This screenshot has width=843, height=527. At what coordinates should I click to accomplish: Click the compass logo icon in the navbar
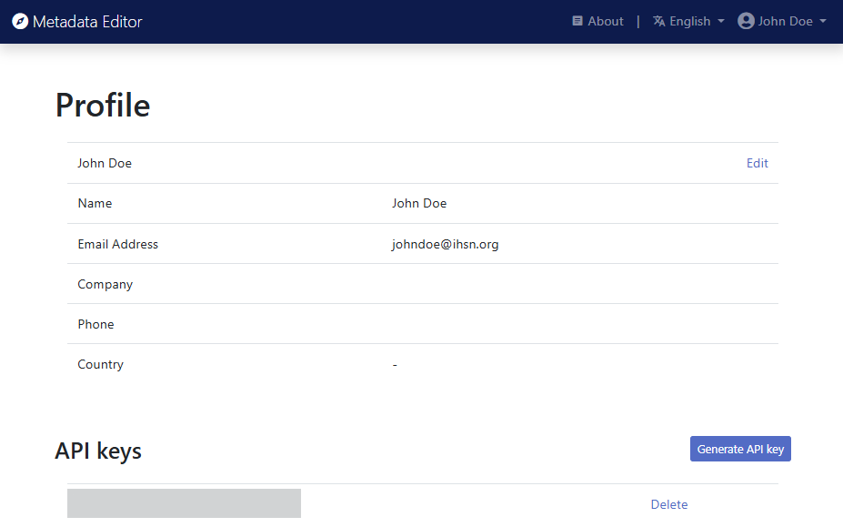[20, 20]
